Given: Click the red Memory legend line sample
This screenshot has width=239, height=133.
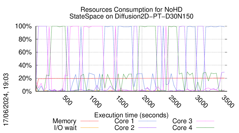Looking at the screenshot, I should (x=89, y=121).
